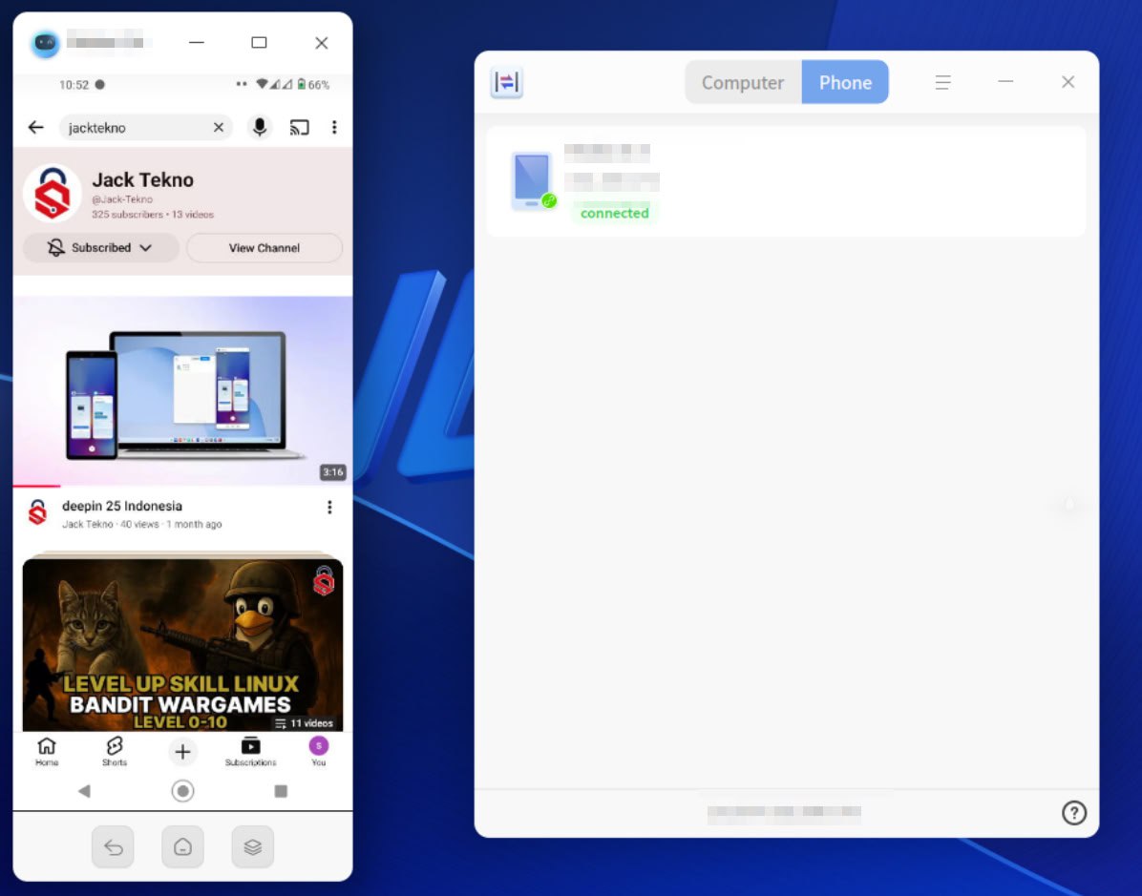Click the Jack Tekno channel avatar
This screenshot has width=1142, height=896.
click(x=53, y=194)
